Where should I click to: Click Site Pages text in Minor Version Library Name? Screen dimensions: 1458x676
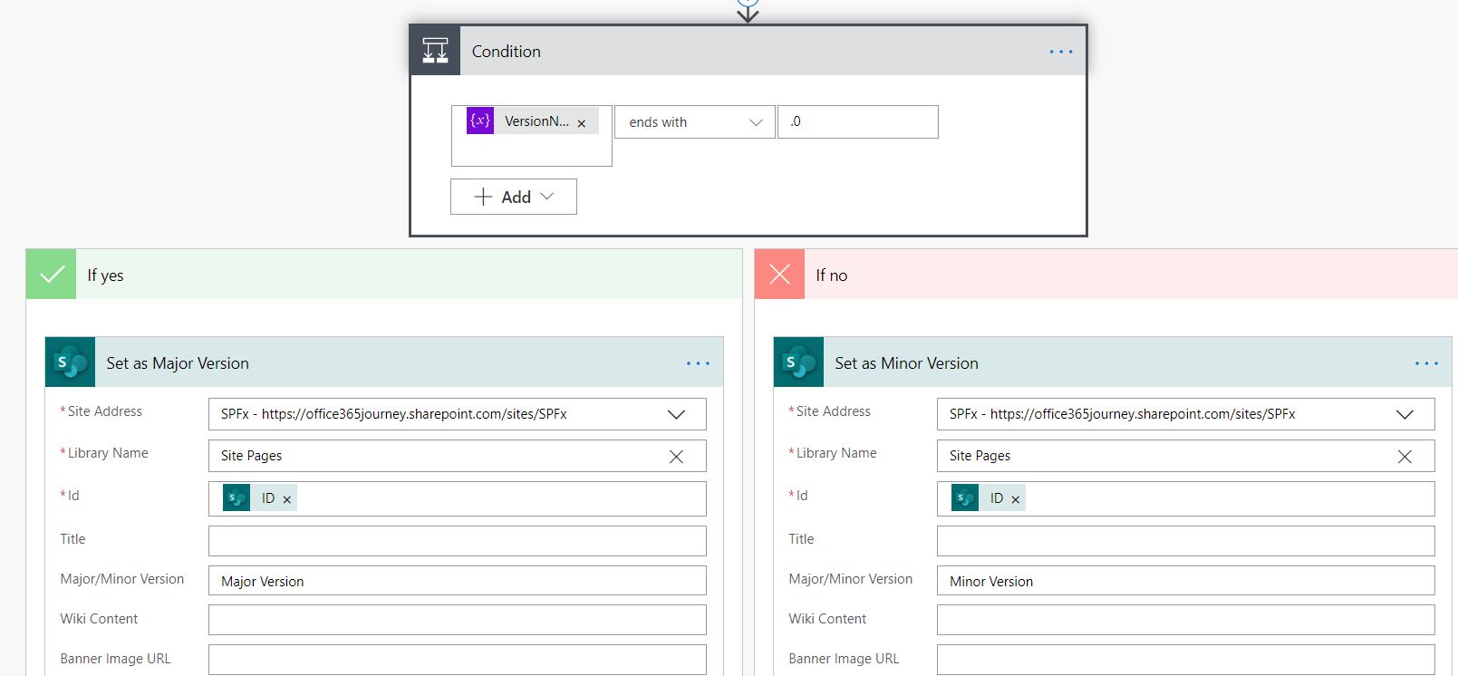(980, 456)
